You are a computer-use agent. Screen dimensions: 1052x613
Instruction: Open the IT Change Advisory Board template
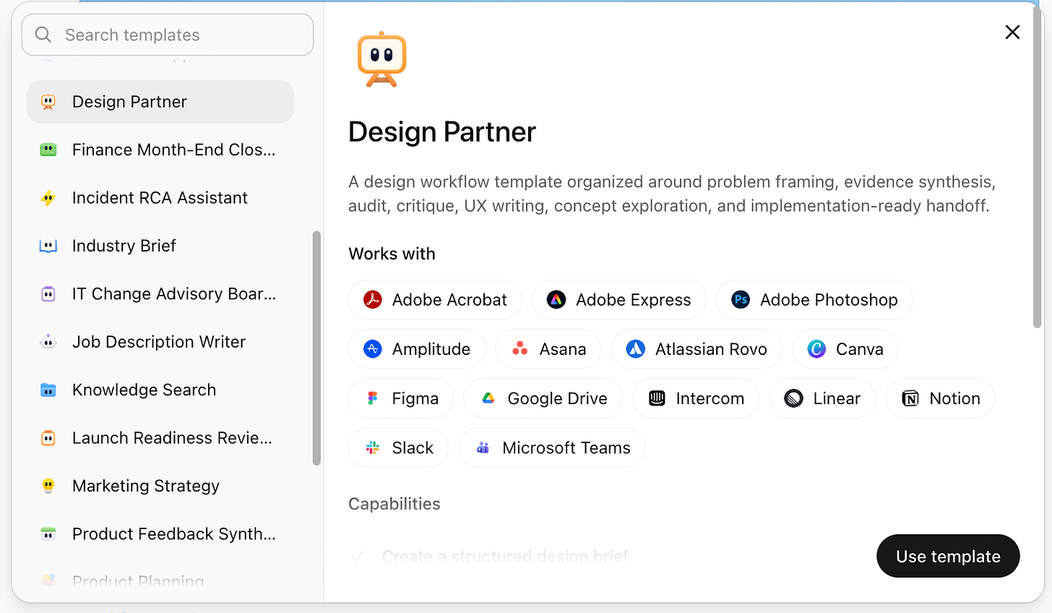160,294
